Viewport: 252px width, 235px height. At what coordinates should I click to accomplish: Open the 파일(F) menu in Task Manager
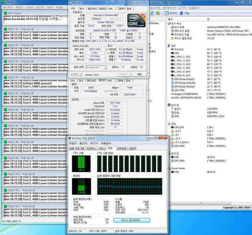[x=73, y=143]
